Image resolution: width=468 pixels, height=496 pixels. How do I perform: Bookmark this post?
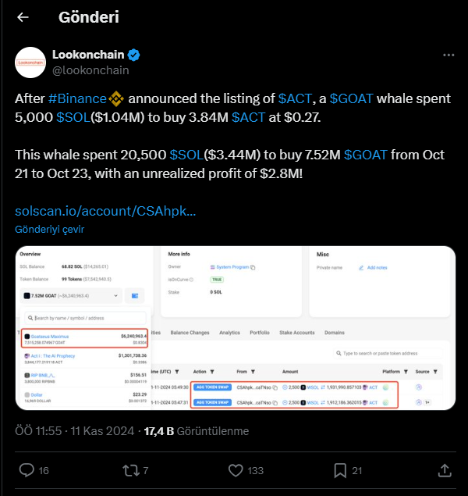coord(340,470)
